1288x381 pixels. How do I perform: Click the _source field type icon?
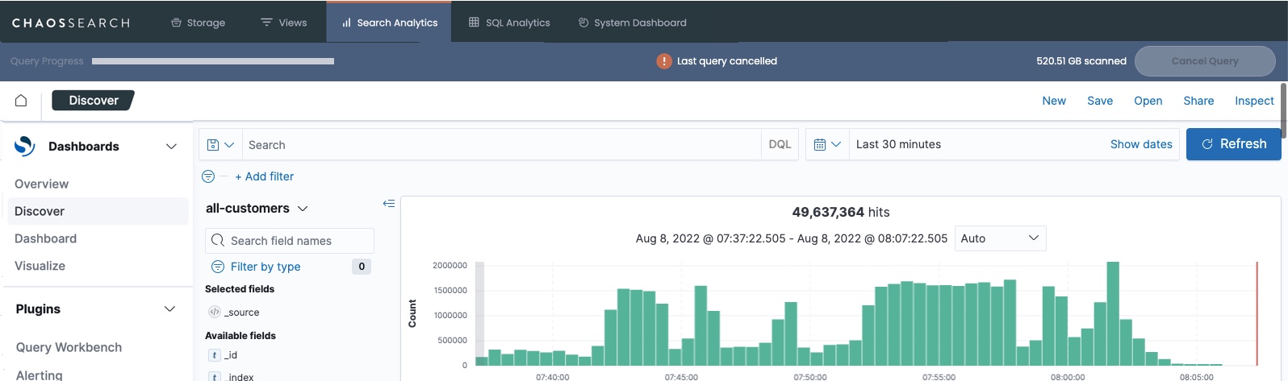click(215, 313)
